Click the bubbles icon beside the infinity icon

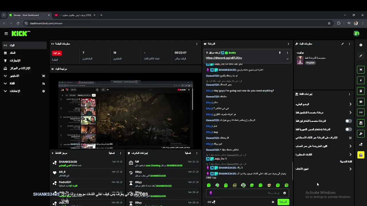point(214,202)
